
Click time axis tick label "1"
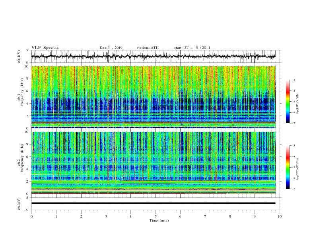point(56,216)
